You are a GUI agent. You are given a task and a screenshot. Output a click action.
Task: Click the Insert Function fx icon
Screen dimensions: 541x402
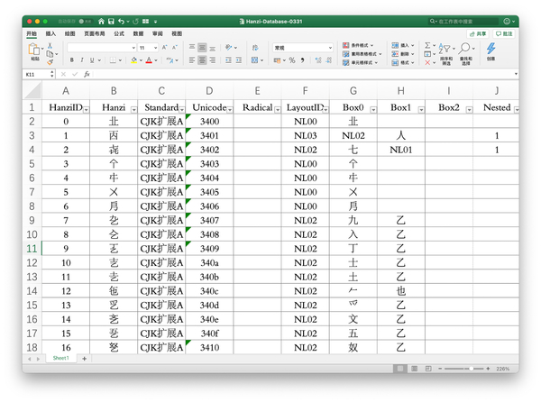[86, 74]
